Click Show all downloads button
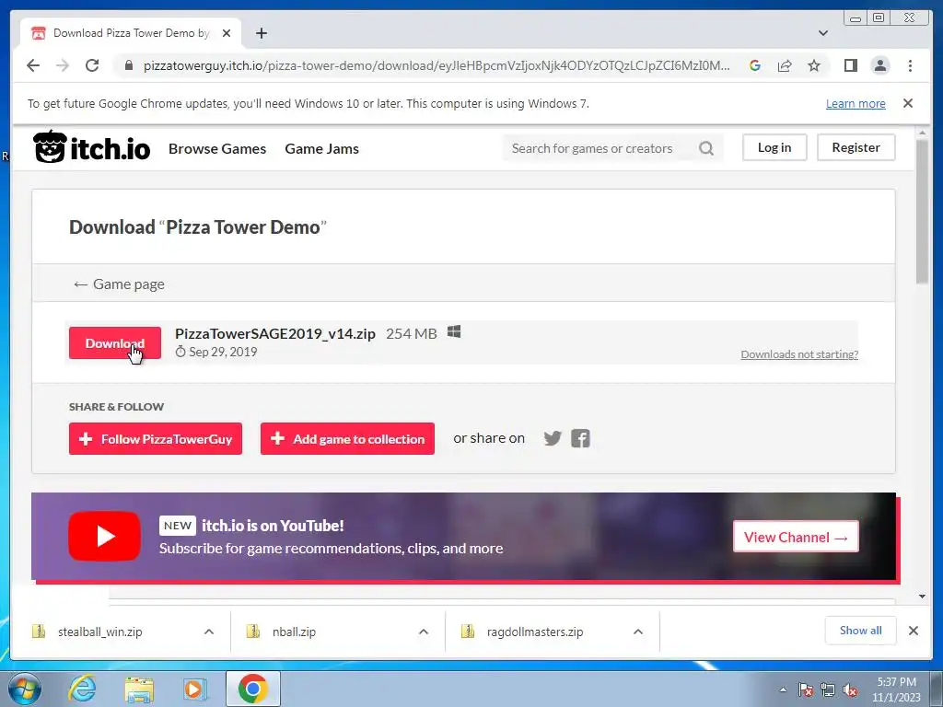Screen dimensions: 943x707 click(x=861, y=630)
